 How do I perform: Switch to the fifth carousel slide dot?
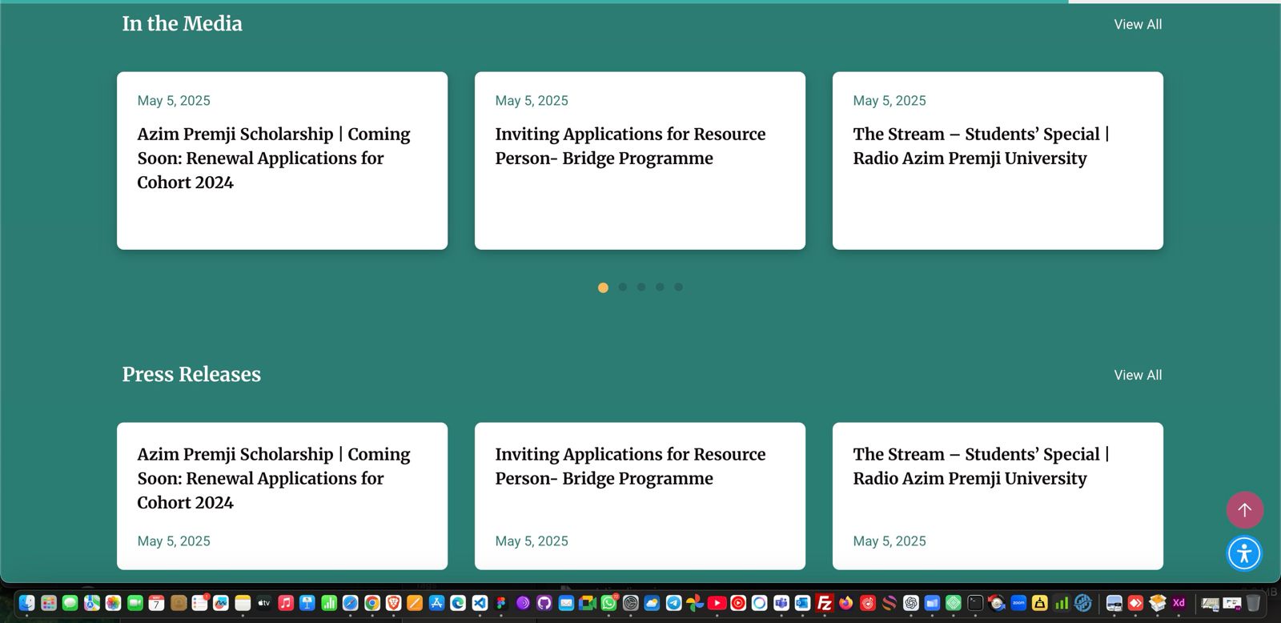point(678,287)
